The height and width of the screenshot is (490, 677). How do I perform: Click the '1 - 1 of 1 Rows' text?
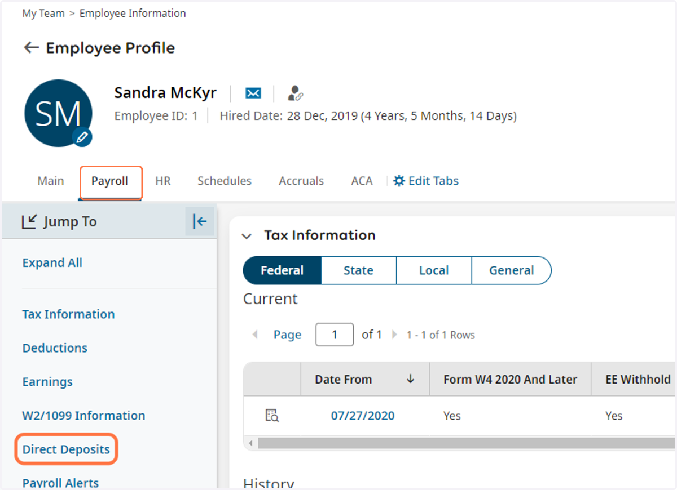coord(441,335)
